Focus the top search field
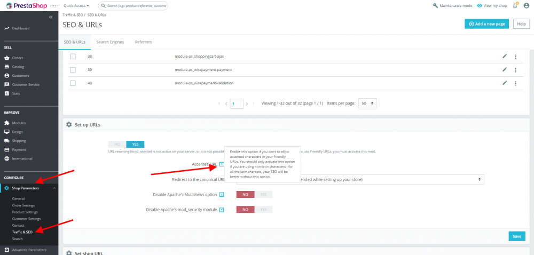534x255 pixels. pos(133,6)
